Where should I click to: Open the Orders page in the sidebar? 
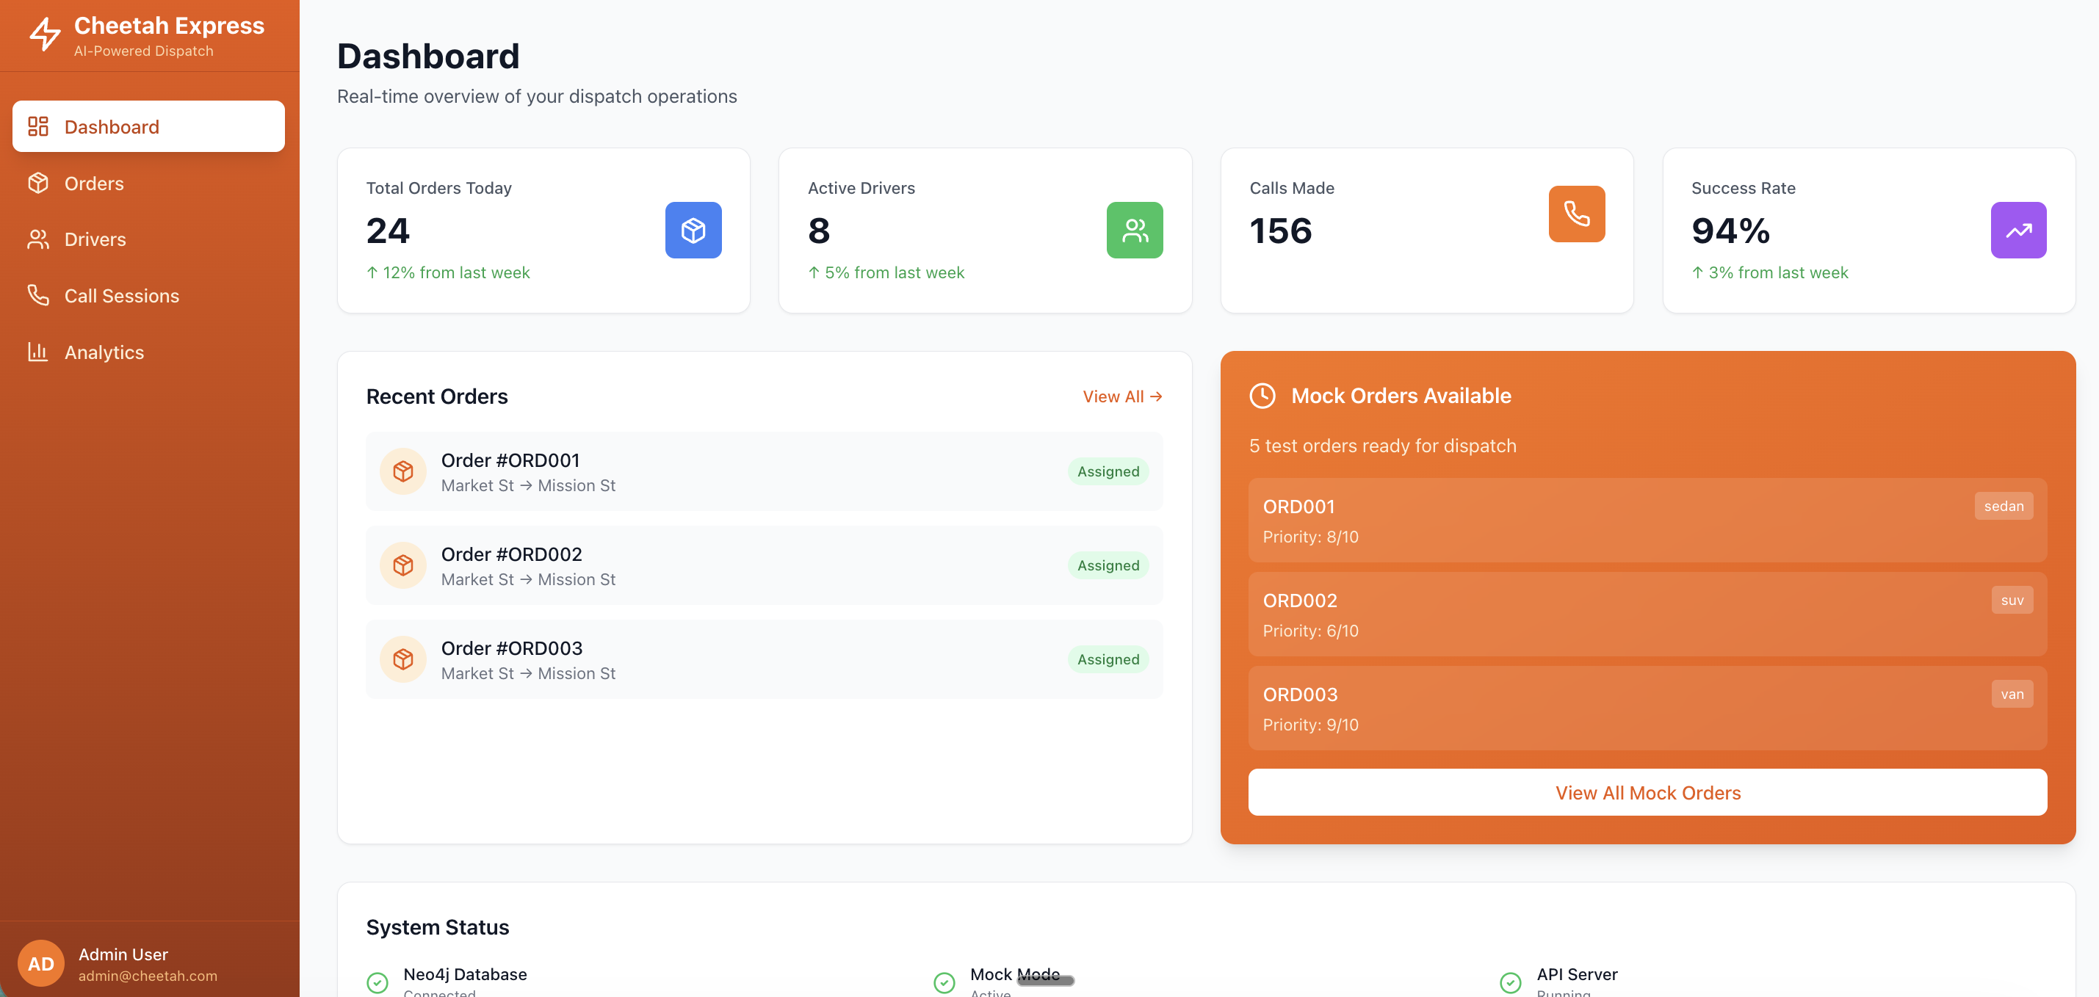(x=94, y=184)
